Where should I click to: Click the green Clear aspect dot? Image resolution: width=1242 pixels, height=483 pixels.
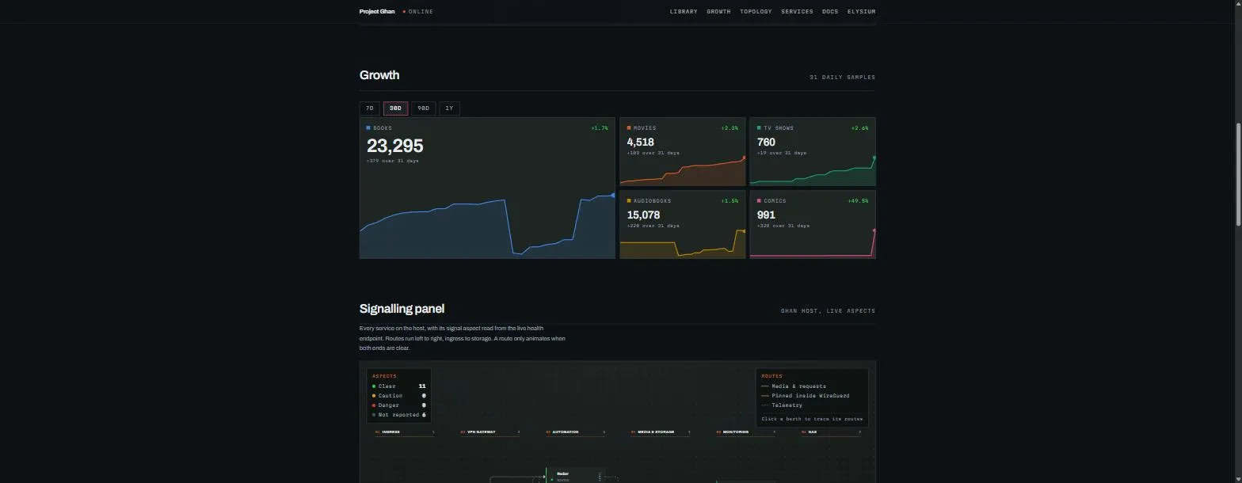coord(374,386)
